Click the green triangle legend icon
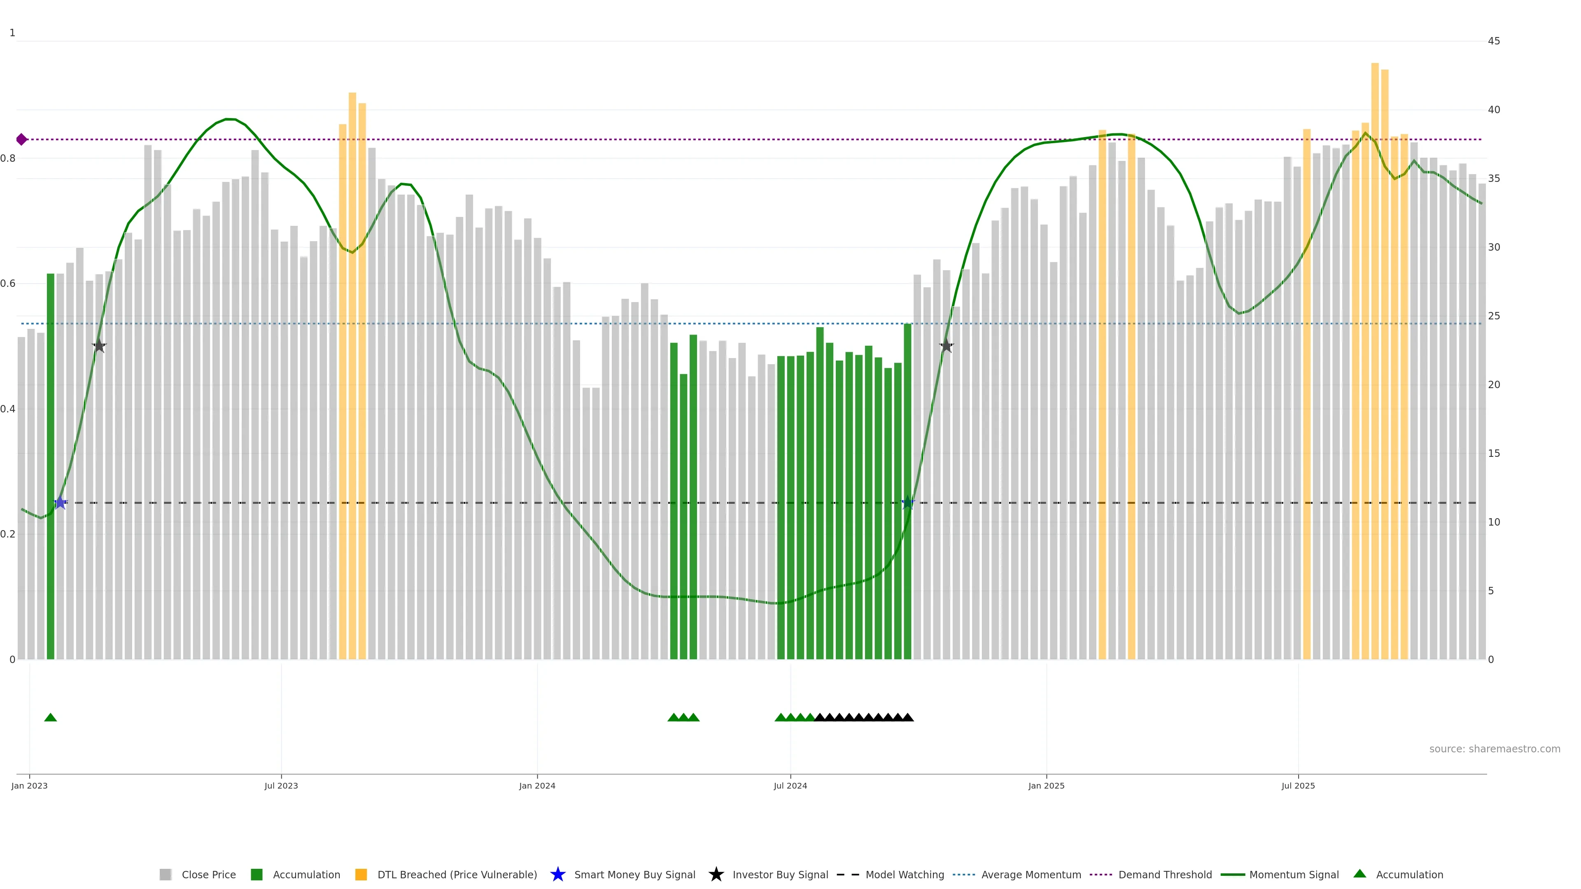 [1359, 874]
